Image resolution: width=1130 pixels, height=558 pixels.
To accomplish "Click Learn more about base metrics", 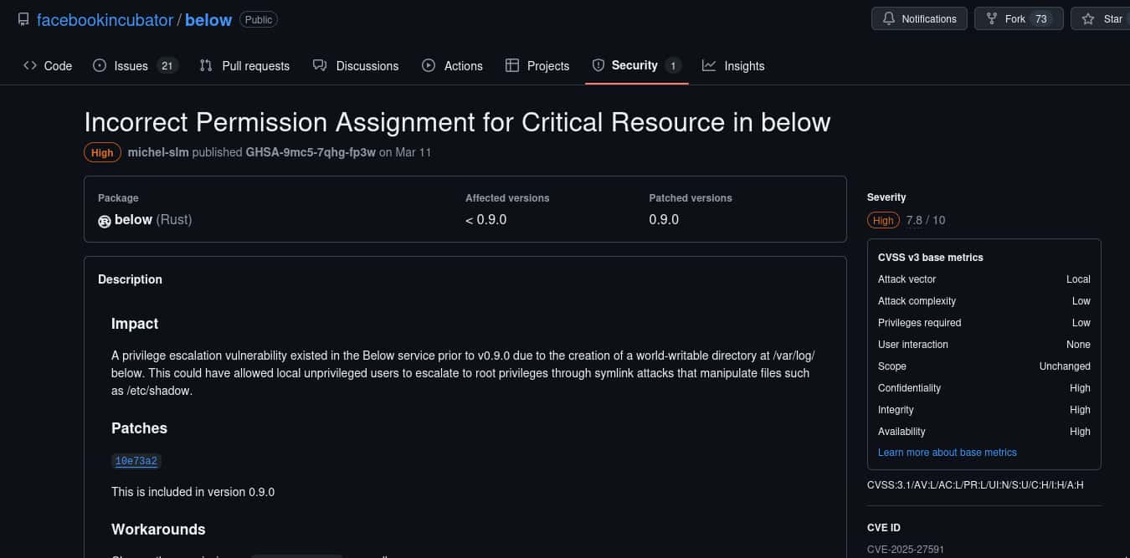I will [947, 452].
